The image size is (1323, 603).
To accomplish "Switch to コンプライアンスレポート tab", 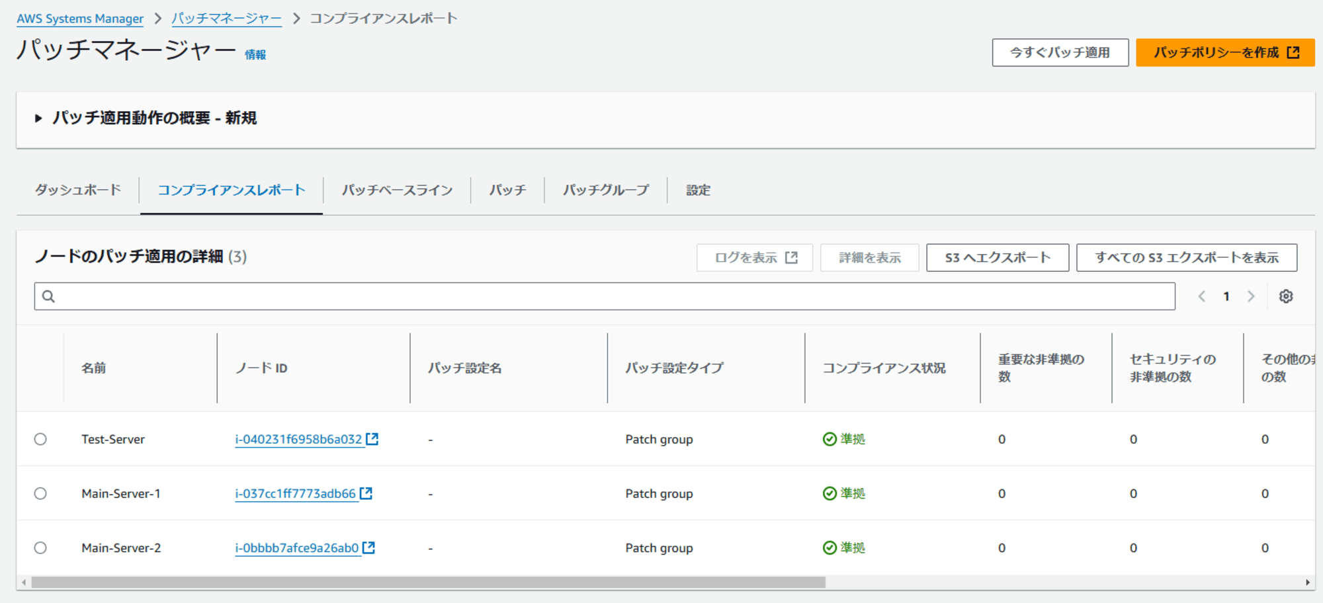I will pyautogui.click(x=232, y=190).
